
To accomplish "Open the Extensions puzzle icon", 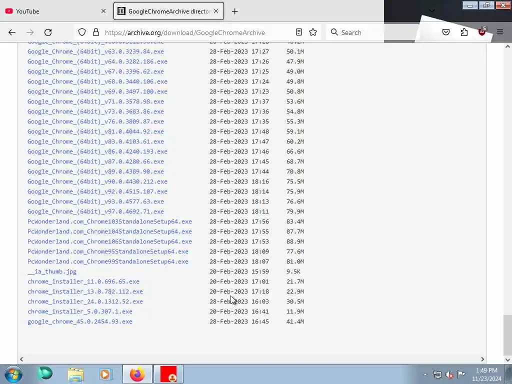I will 464,32.
